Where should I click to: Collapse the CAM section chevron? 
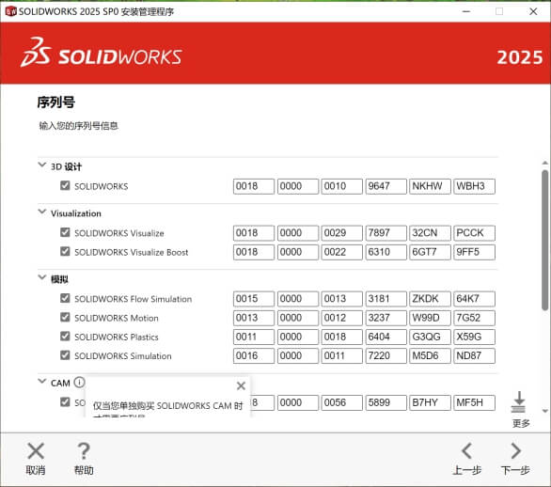coord(42,382)
